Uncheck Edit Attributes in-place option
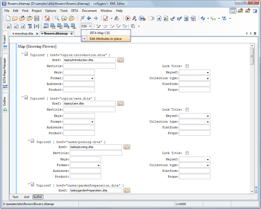Screen dimensions: 261x209 click(x=106, y=39)
